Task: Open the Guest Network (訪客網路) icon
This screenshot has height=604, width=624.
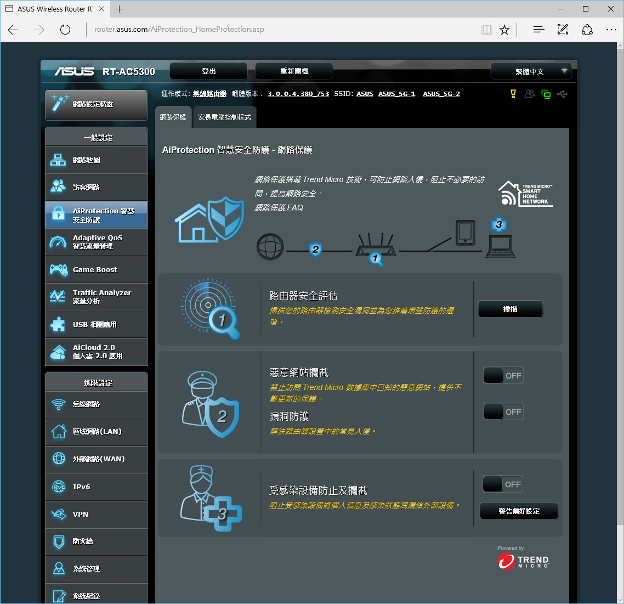Action: (x=58, y=186)
